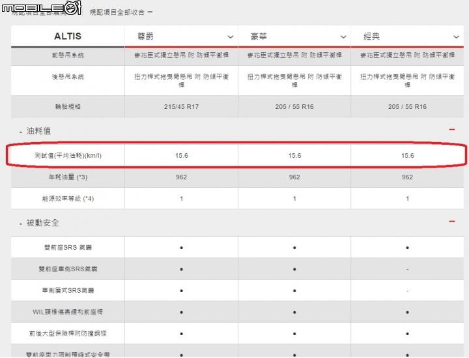Click the ALTIS header cell

[68, 37]
